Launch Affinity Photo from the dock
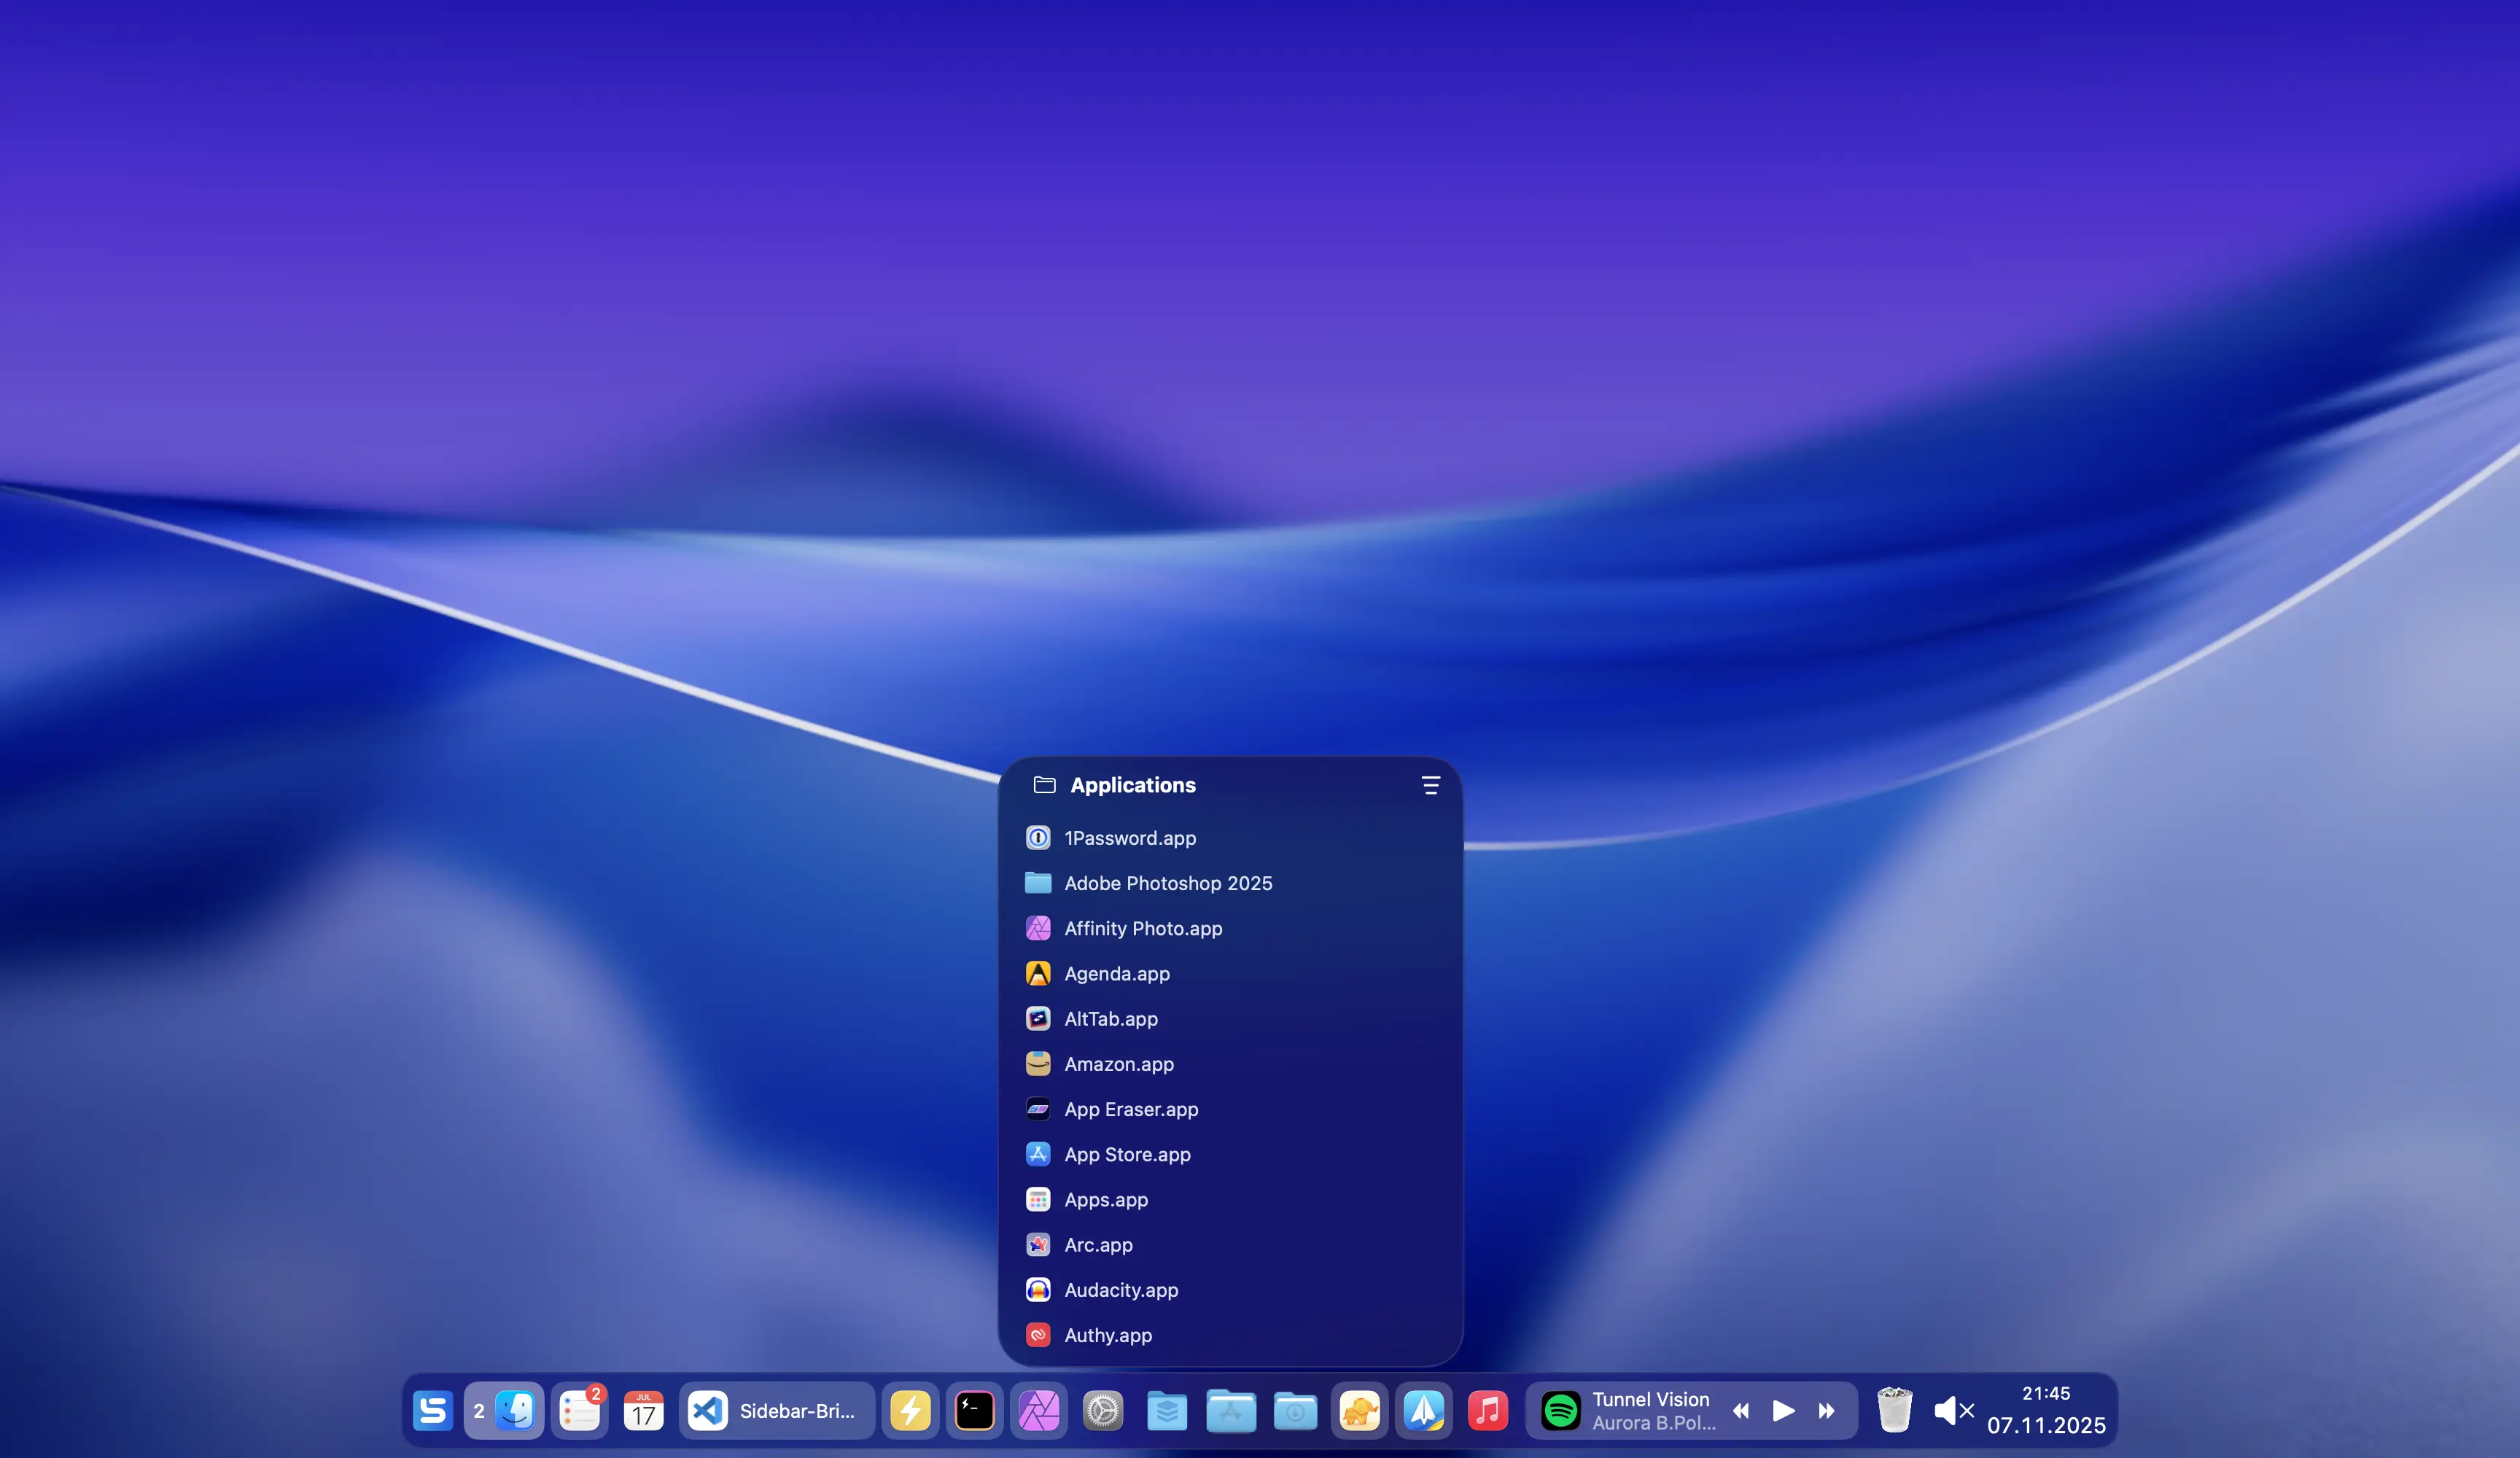The height and width of the screenshot is (1458, 2520). (x=1040, y=1411)
